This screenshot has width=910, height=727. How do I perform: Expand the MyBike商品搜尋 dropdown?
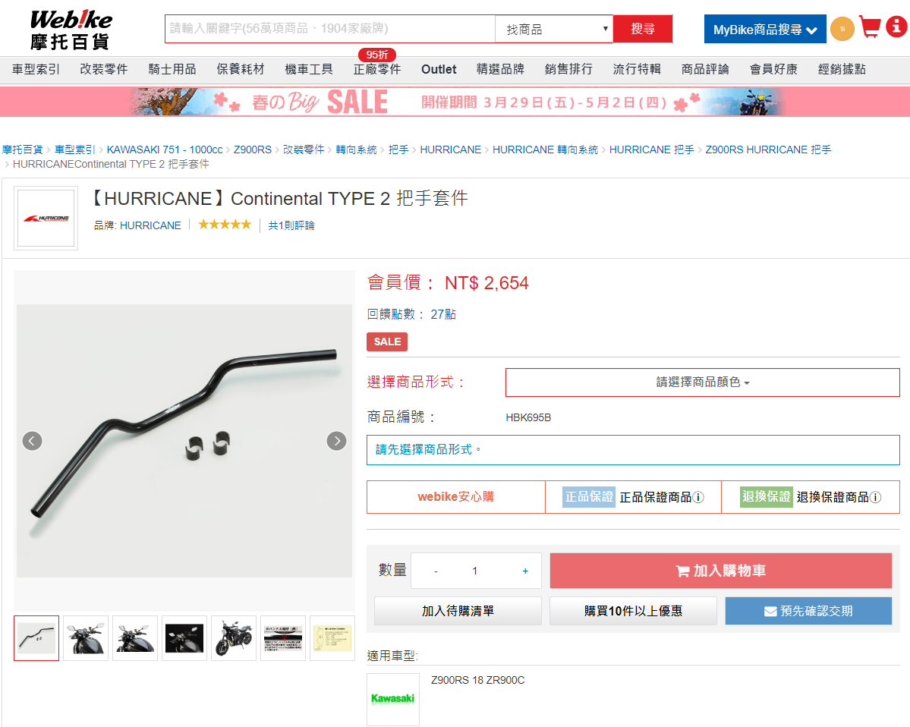[765, 29]
